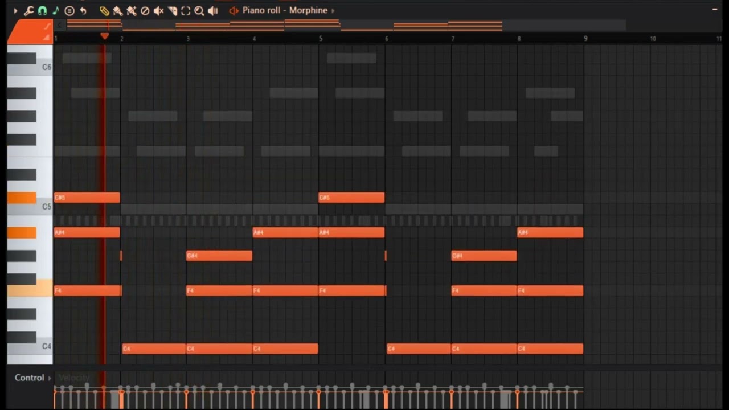
Task: Select the C4 note in bar 2
Action: coord(154,348)
